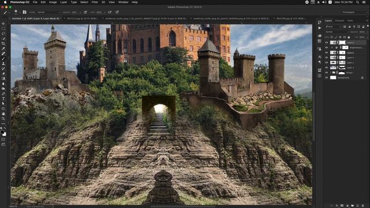Viewport: 370px width, 208px height.
Task: Toggle layer filtering on/off switch
Action: (x=368, y=27)
